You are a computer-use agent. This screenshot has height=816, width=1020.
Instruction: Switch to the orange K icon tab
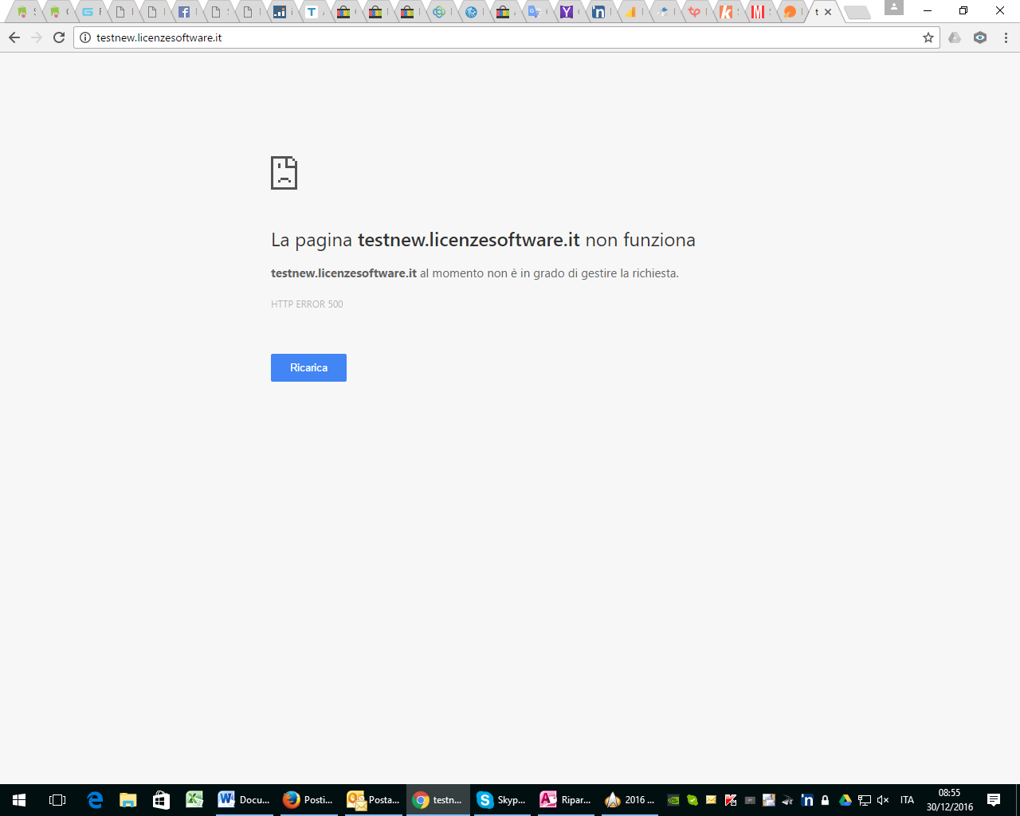726,12
